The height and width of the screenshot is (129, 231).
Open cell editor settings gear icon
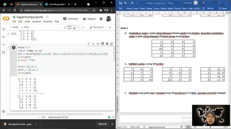(x=107, y=44)
